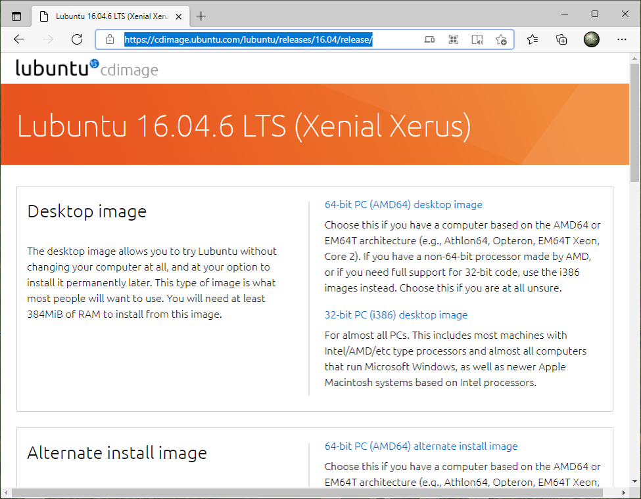Screen dimensions: 641x499
Task: Open the tab actions menu icon
Action: click(16, 16)
